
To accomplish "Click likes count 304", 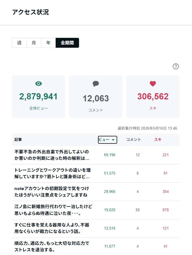I will (165, 191).
